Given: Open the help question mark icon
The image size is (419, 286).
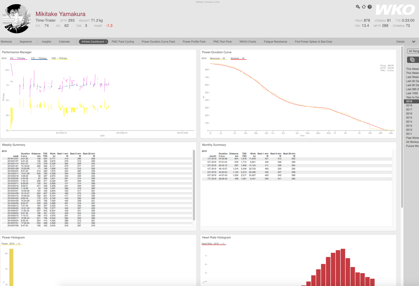Looking at the screenshot, I should click(370, 7).
